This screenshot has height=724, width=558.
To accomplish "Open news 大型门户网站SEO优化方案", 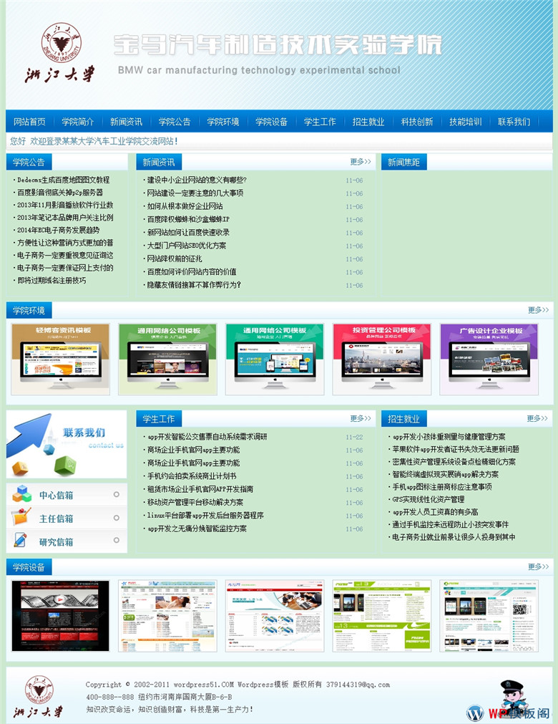I will pyautogui.click(x=187, y=246).
